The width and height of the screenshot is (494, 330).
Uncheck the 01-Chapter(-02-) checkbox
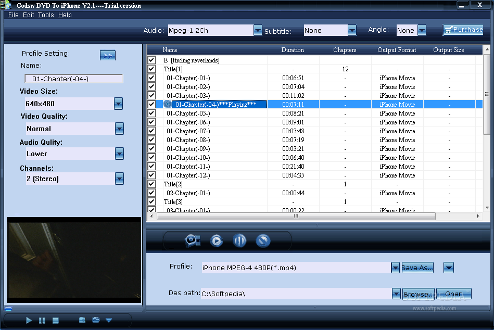pyautogui.click(x=152, y=86)
